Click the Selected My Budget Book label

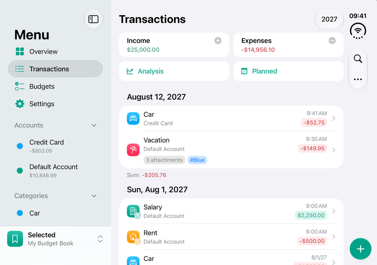pos(50,239)
